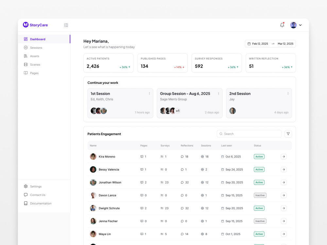Click the StoryCare logo
Image resolution: width=327 pixels, height=245 pixels.
pos(35,25)
